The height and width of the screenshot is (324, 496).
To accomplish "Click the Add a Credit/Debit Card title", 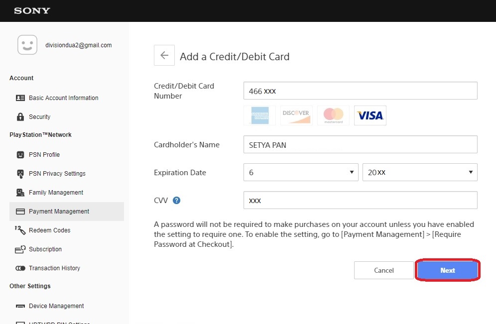I will (x=235, y=57).
